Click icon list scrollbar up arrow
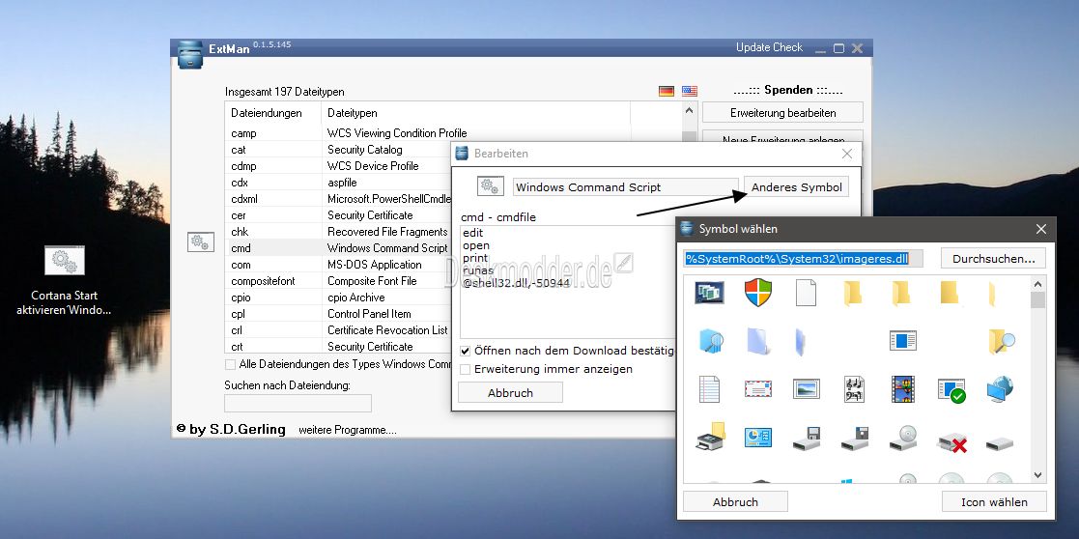The width and height of the screenshot is (1079, 539). click(x=1037, y=283)
